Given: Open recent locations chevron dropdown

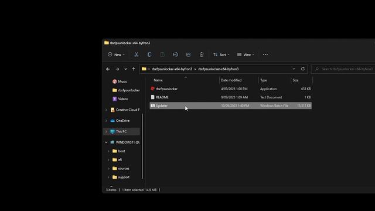Looking at the screenshot, I should (125, 69).
